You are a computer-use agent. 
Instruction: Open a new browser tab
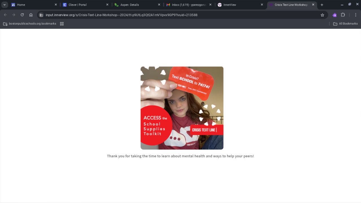(322, 5)
